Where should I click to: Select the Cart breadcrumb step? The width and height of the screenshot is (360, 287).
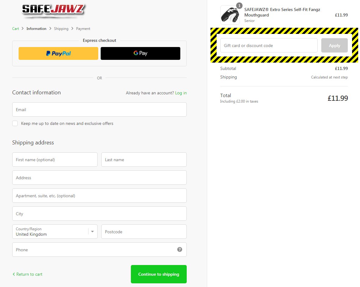click(16, 28)
